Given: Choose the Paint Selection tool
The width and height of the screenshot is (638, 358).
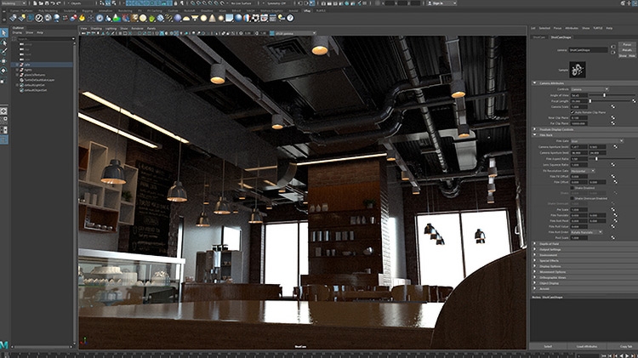Looking at the screenshot, I should (3, 52).
